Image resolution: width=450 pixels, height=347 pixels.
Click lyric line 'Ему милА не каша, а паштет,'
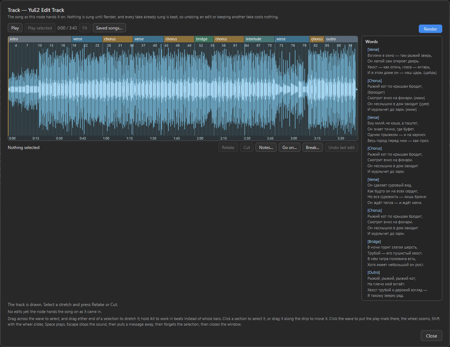(393, 123)
